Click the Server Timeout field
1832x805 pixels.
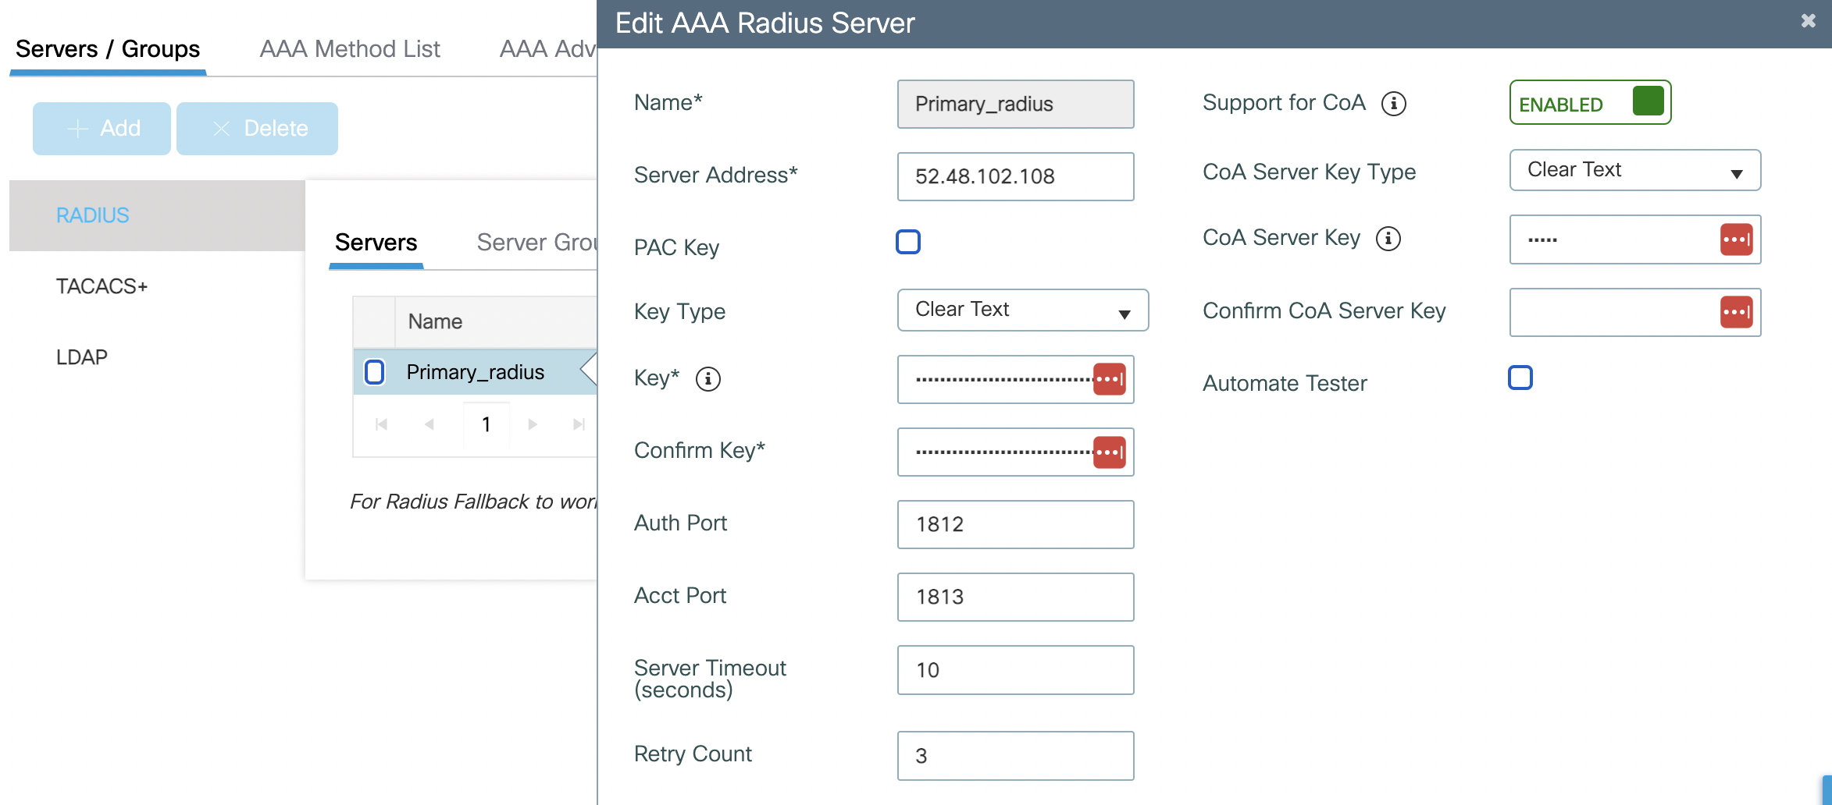pyautogui.click(x=1015, y=670)
